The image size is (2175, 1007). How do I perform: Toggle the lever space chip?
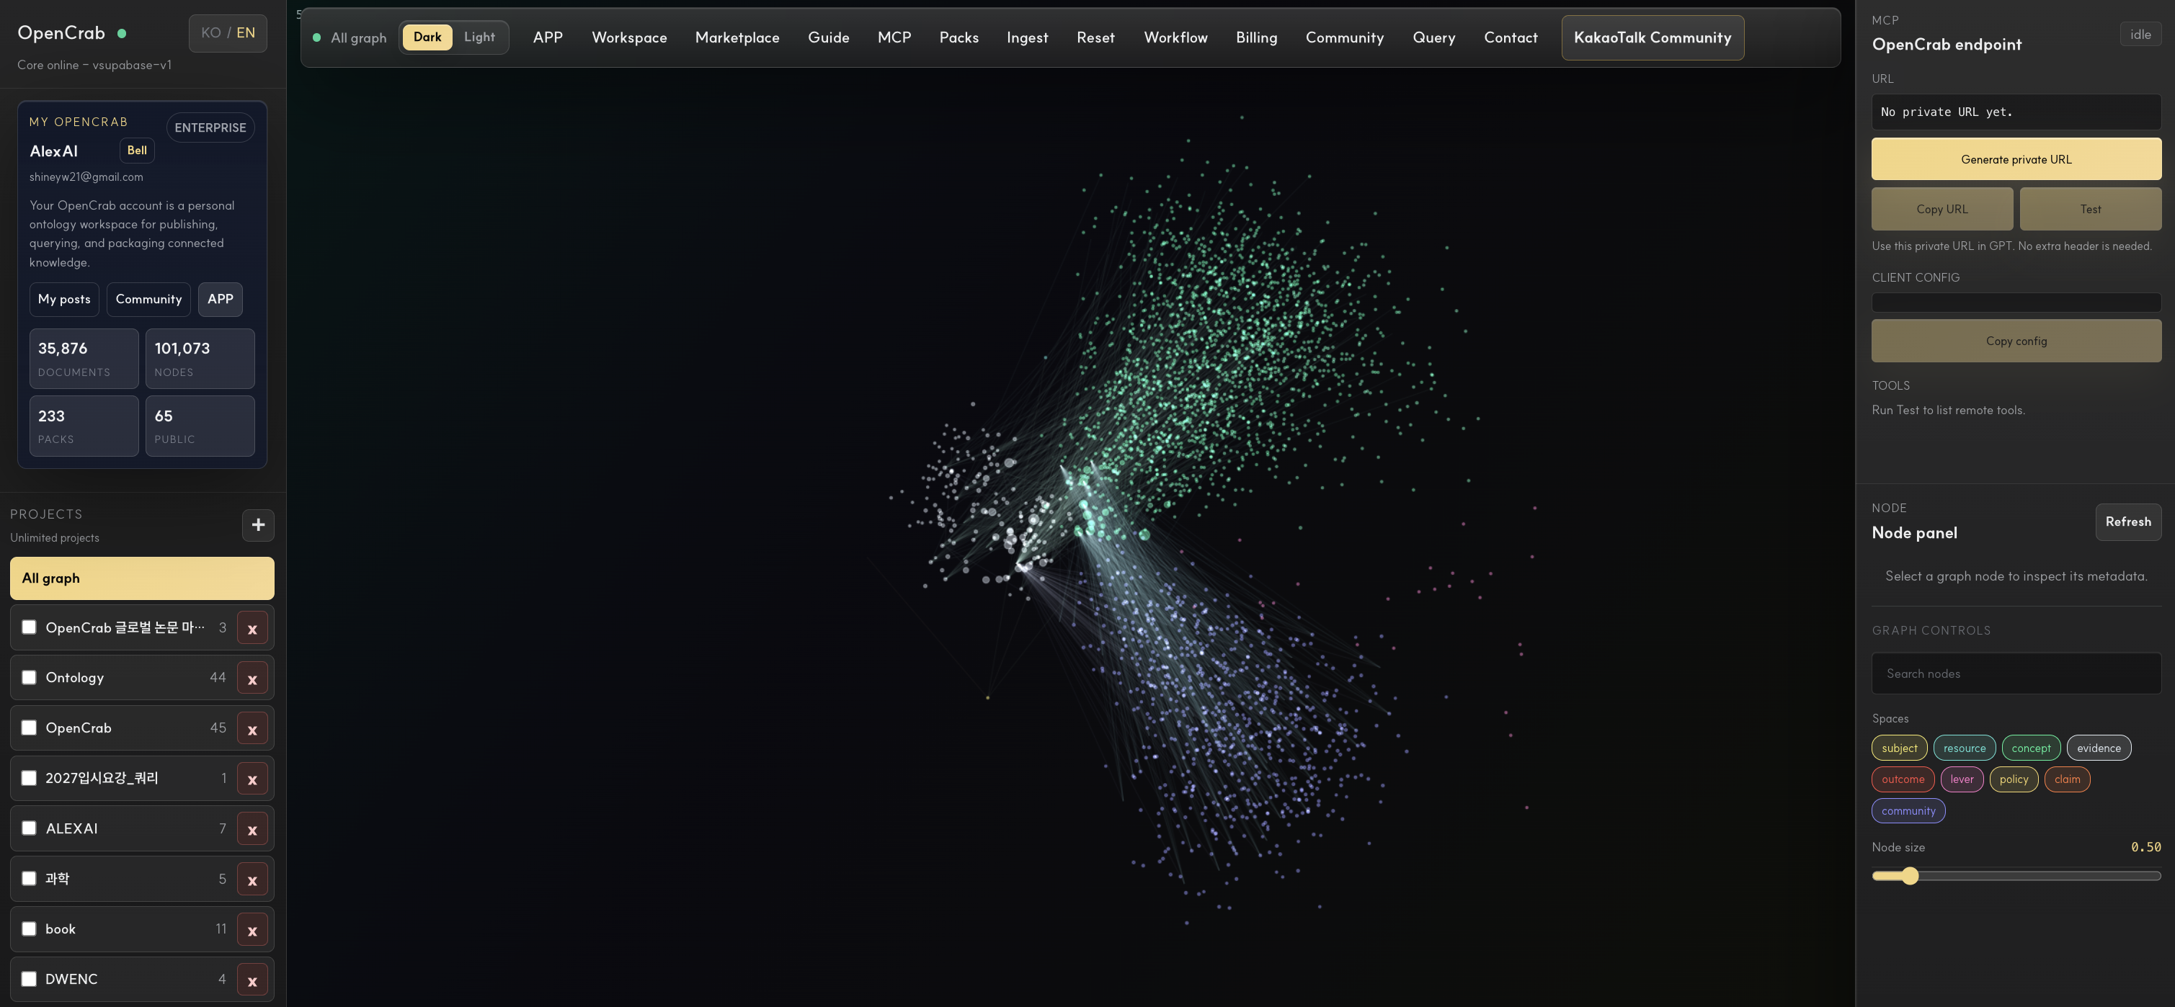click(x=1962, y=779)
